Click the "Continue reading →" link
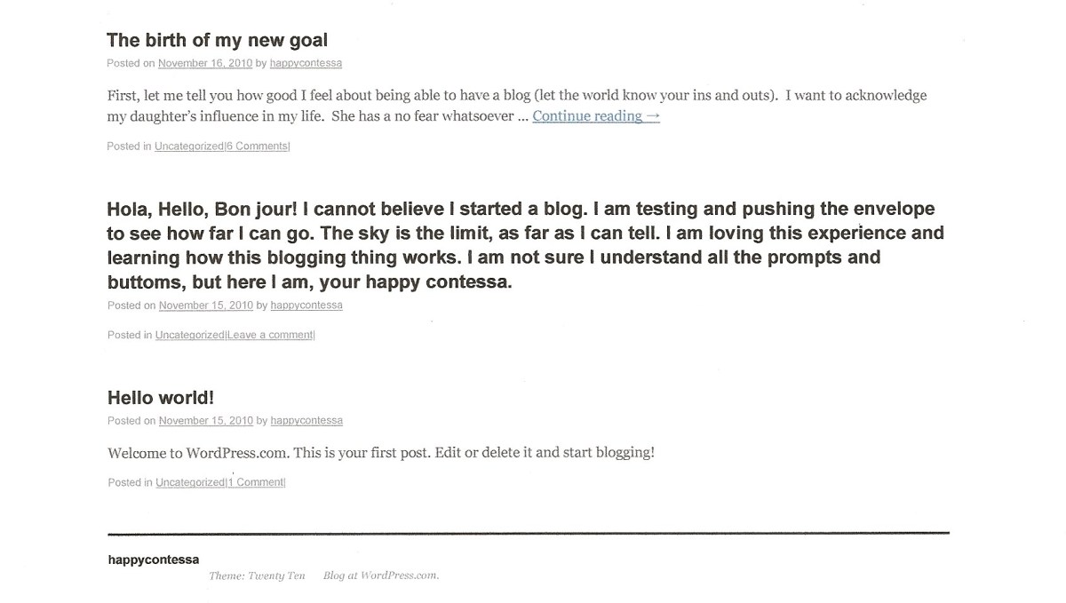 pyautogui.click(x=596, y=115)
